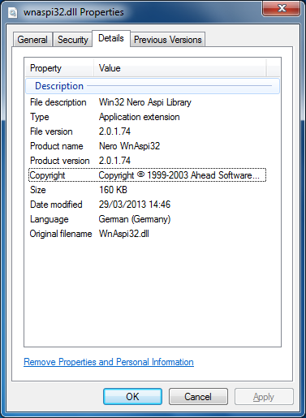Screen dimensions: 306x418
Task: Confirm with the OK button
Action: point(132,397)
